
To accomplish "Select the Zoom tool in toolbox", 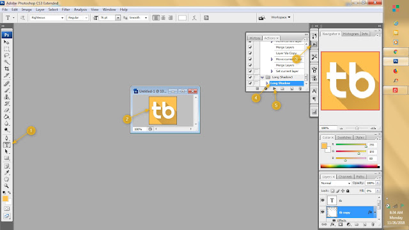I will pos(6,186).
